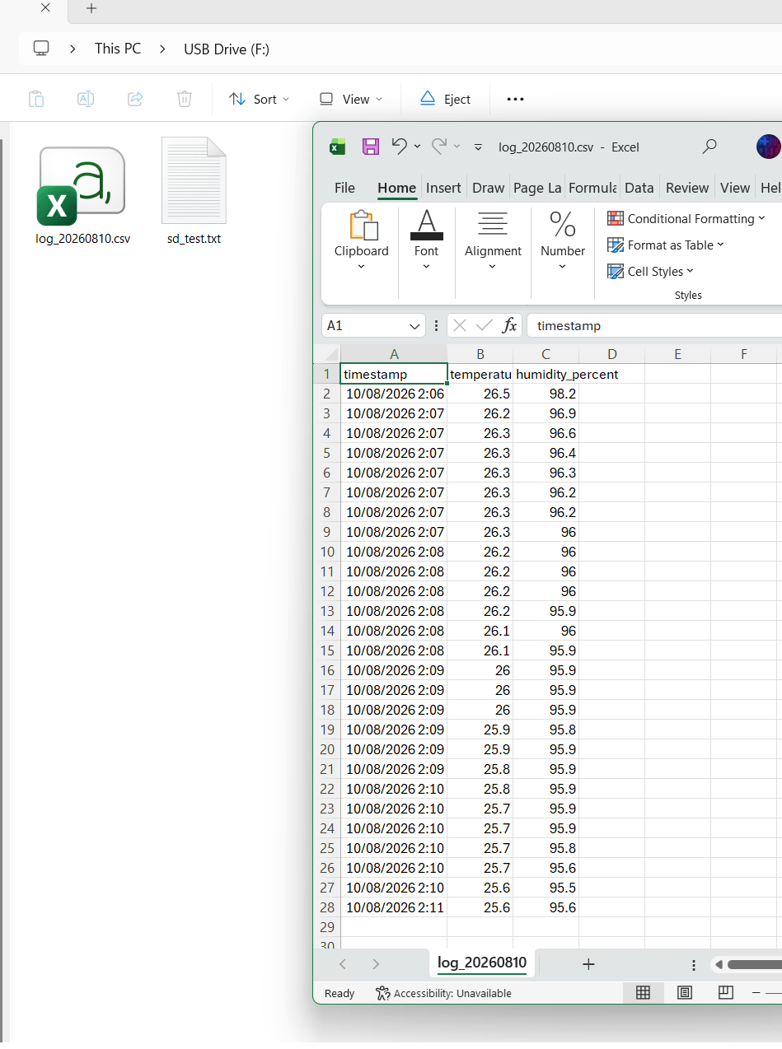Click the timestamp 10/08/2026 2:06 cell
Image resolution: width=782 pixels, height=1049 pixels.
click(x=394, y=394)
